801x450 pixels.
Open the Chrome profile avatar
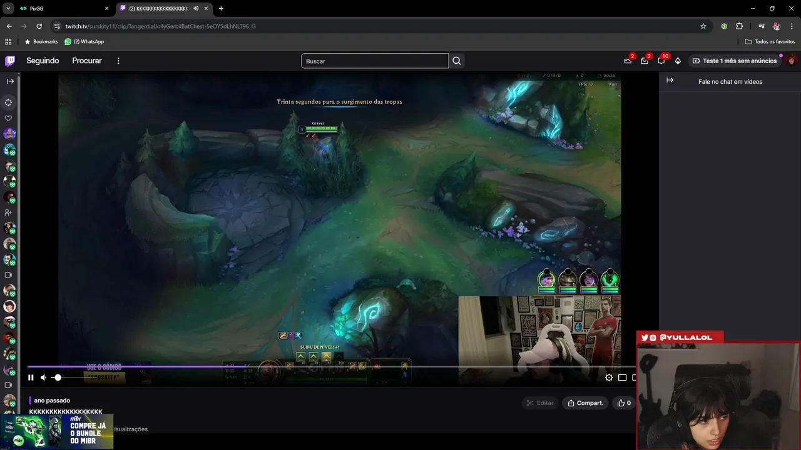pyautogui.click(x=777, y=26)
